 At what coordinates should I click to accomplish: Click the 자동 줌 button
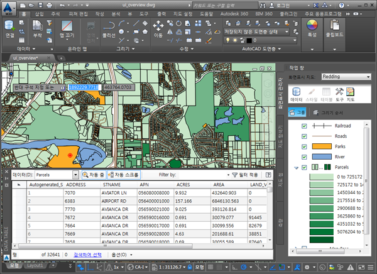point(94,173)
